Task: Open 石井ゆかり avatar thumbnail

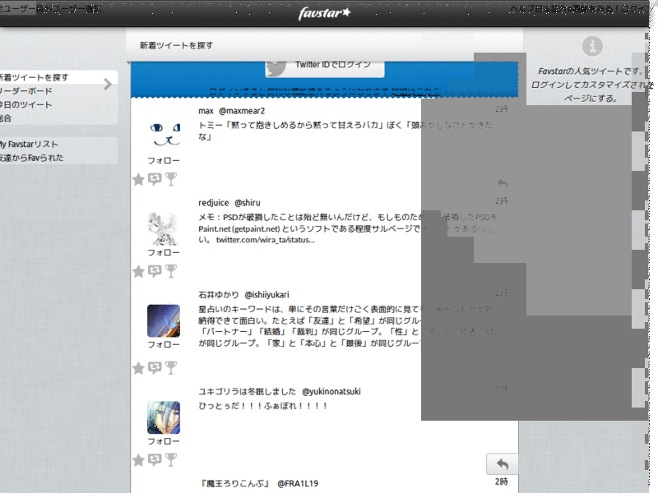Action: click(x=164, y=320)
